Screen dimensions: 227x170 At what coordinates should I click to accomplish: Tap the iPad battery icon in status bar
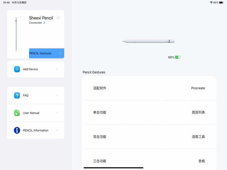[222, 2]
